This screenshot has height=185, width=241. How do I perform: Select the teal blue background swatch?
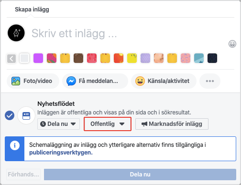[199, 58]
